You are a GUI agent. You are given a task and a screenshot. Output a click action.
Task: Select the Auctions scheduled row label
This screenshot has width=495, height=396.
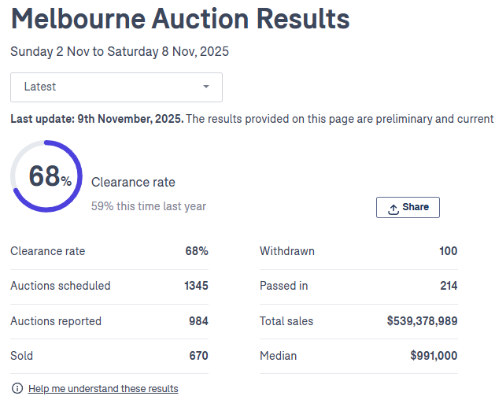[61, 286]
